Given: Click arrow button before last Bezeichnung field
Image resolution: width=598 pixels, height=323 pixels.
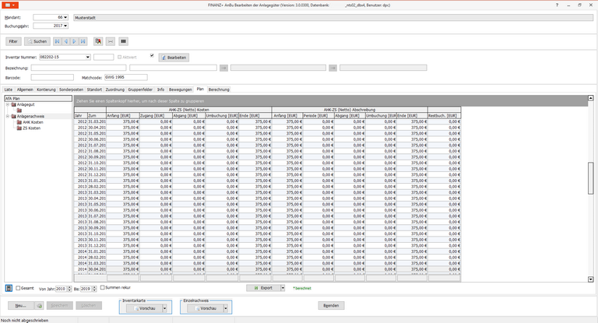Looking at the screenshot, I should (x=333, y=68).
